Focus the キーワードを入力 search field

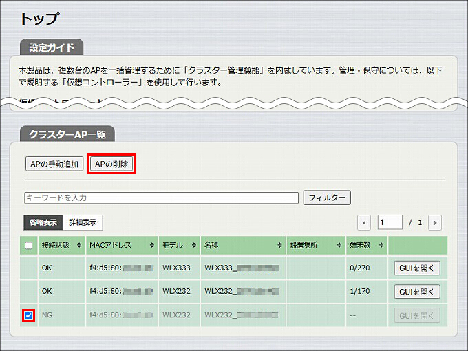(x=161, y=198)
